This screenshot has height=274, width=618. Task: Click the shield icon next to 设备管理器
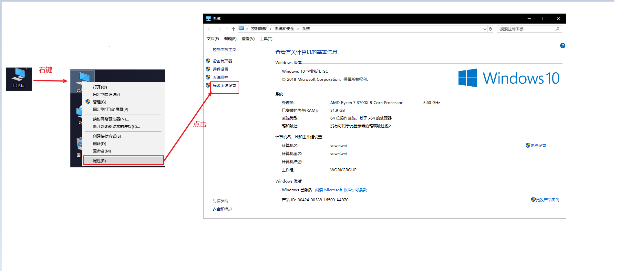(208, 61)
